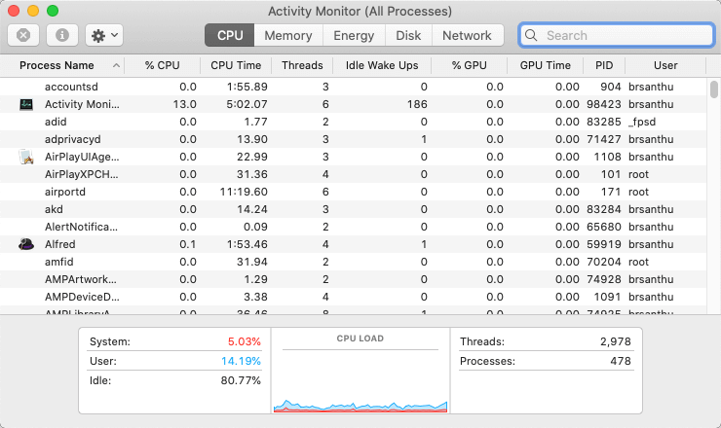This screenshot has width=721, height=428.
Task: Switch to the Disk tab
Action: click(x=408, y=35)
